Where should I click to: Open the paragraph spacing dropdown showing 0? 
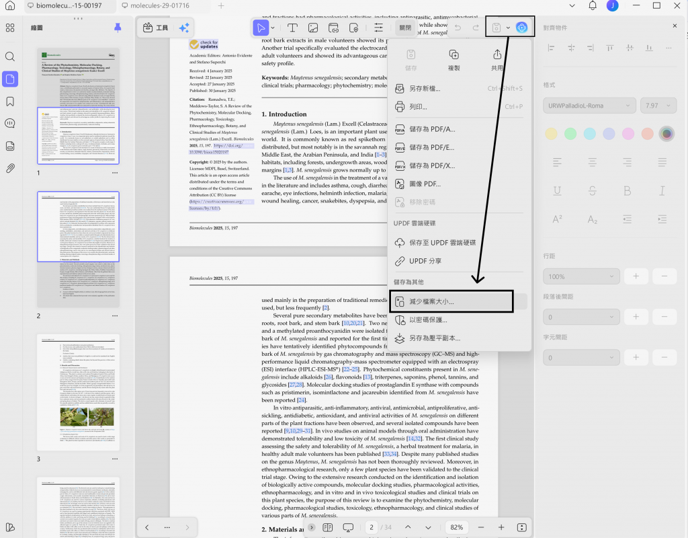[581, 317]
